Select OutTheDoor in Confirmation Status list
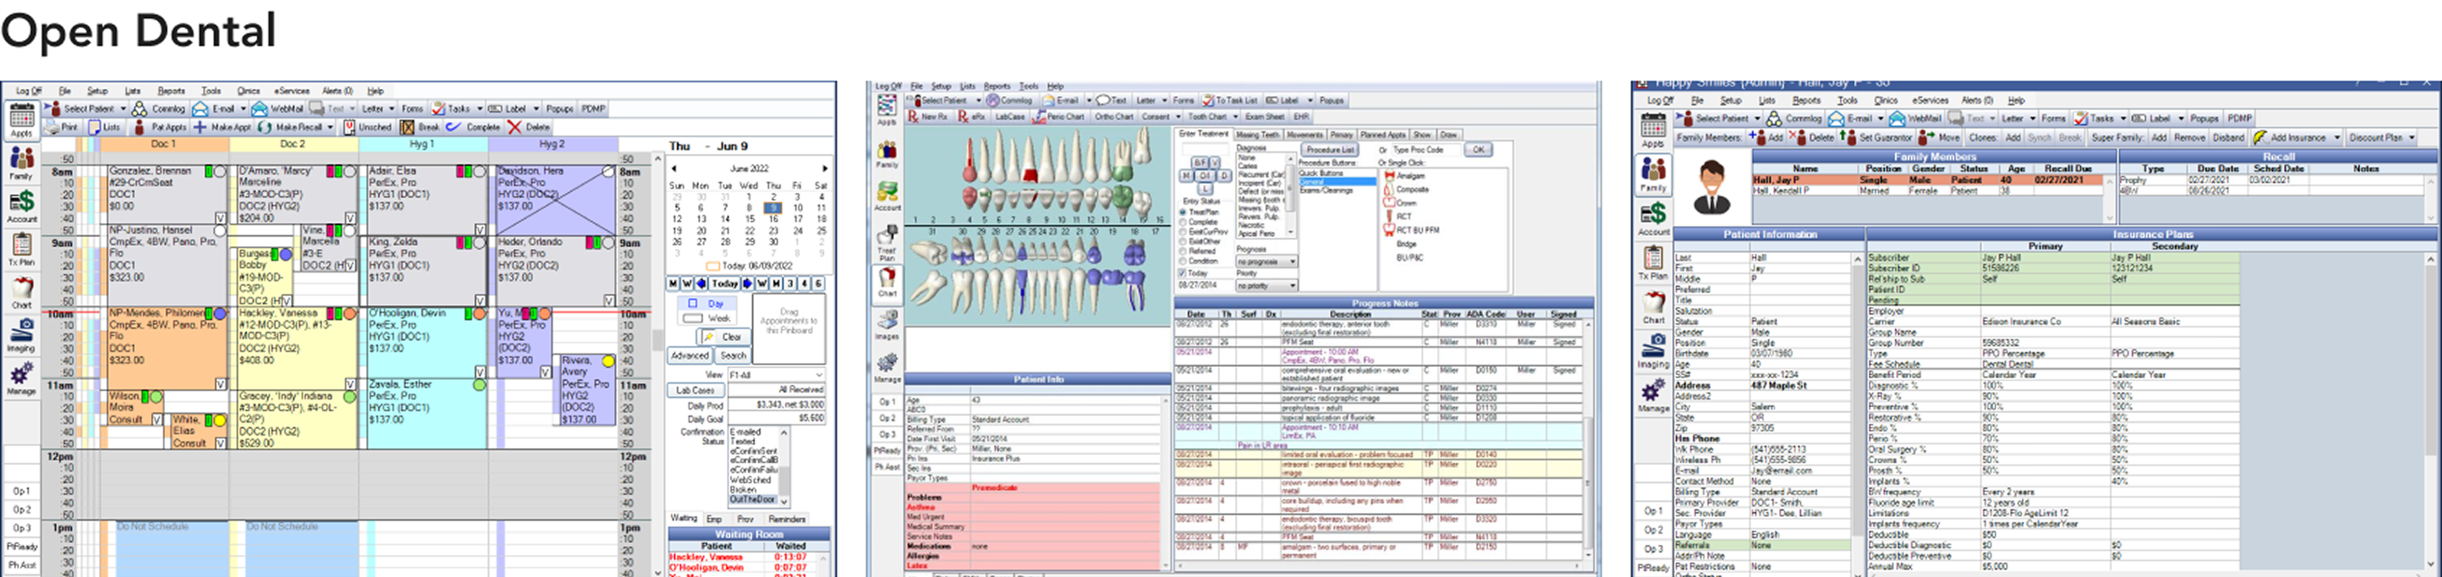 point(753,499)
